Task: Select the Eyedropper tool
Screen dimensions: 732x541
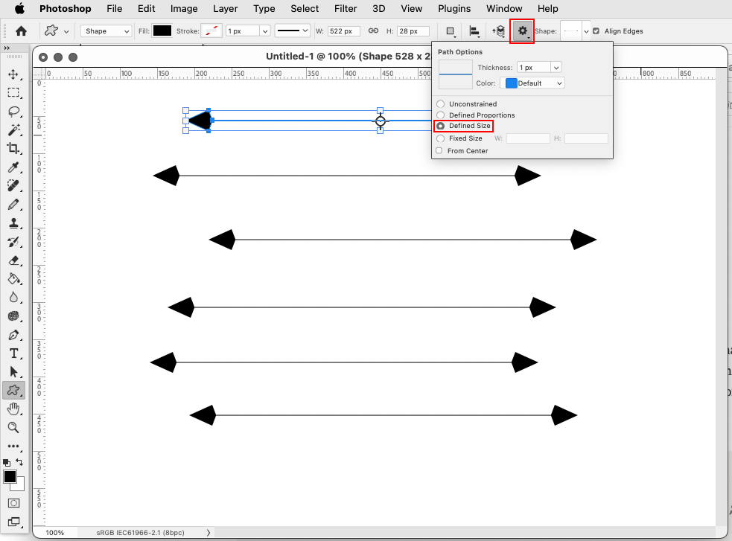Action: (13, 167)
